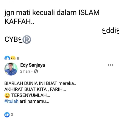Click the sad face reaction icon

point(13,58)
